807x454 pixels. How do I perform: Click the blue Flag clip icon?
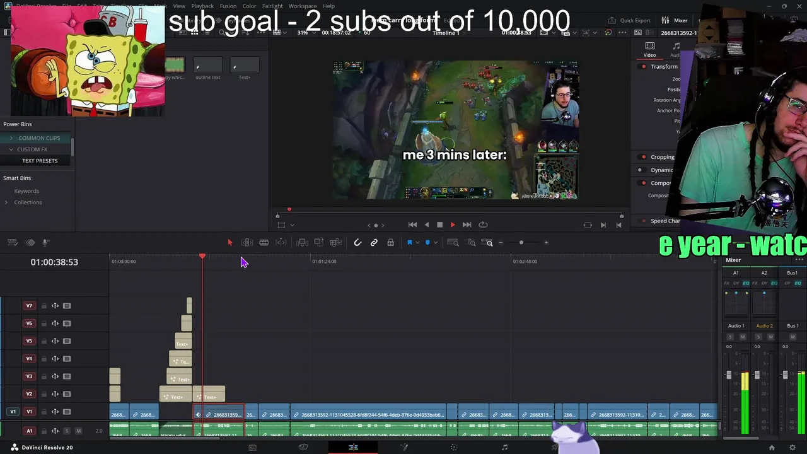[409, 243]
